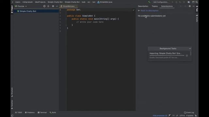
Task: Click the code inspection checkmark icon
Action: point(134,10)
